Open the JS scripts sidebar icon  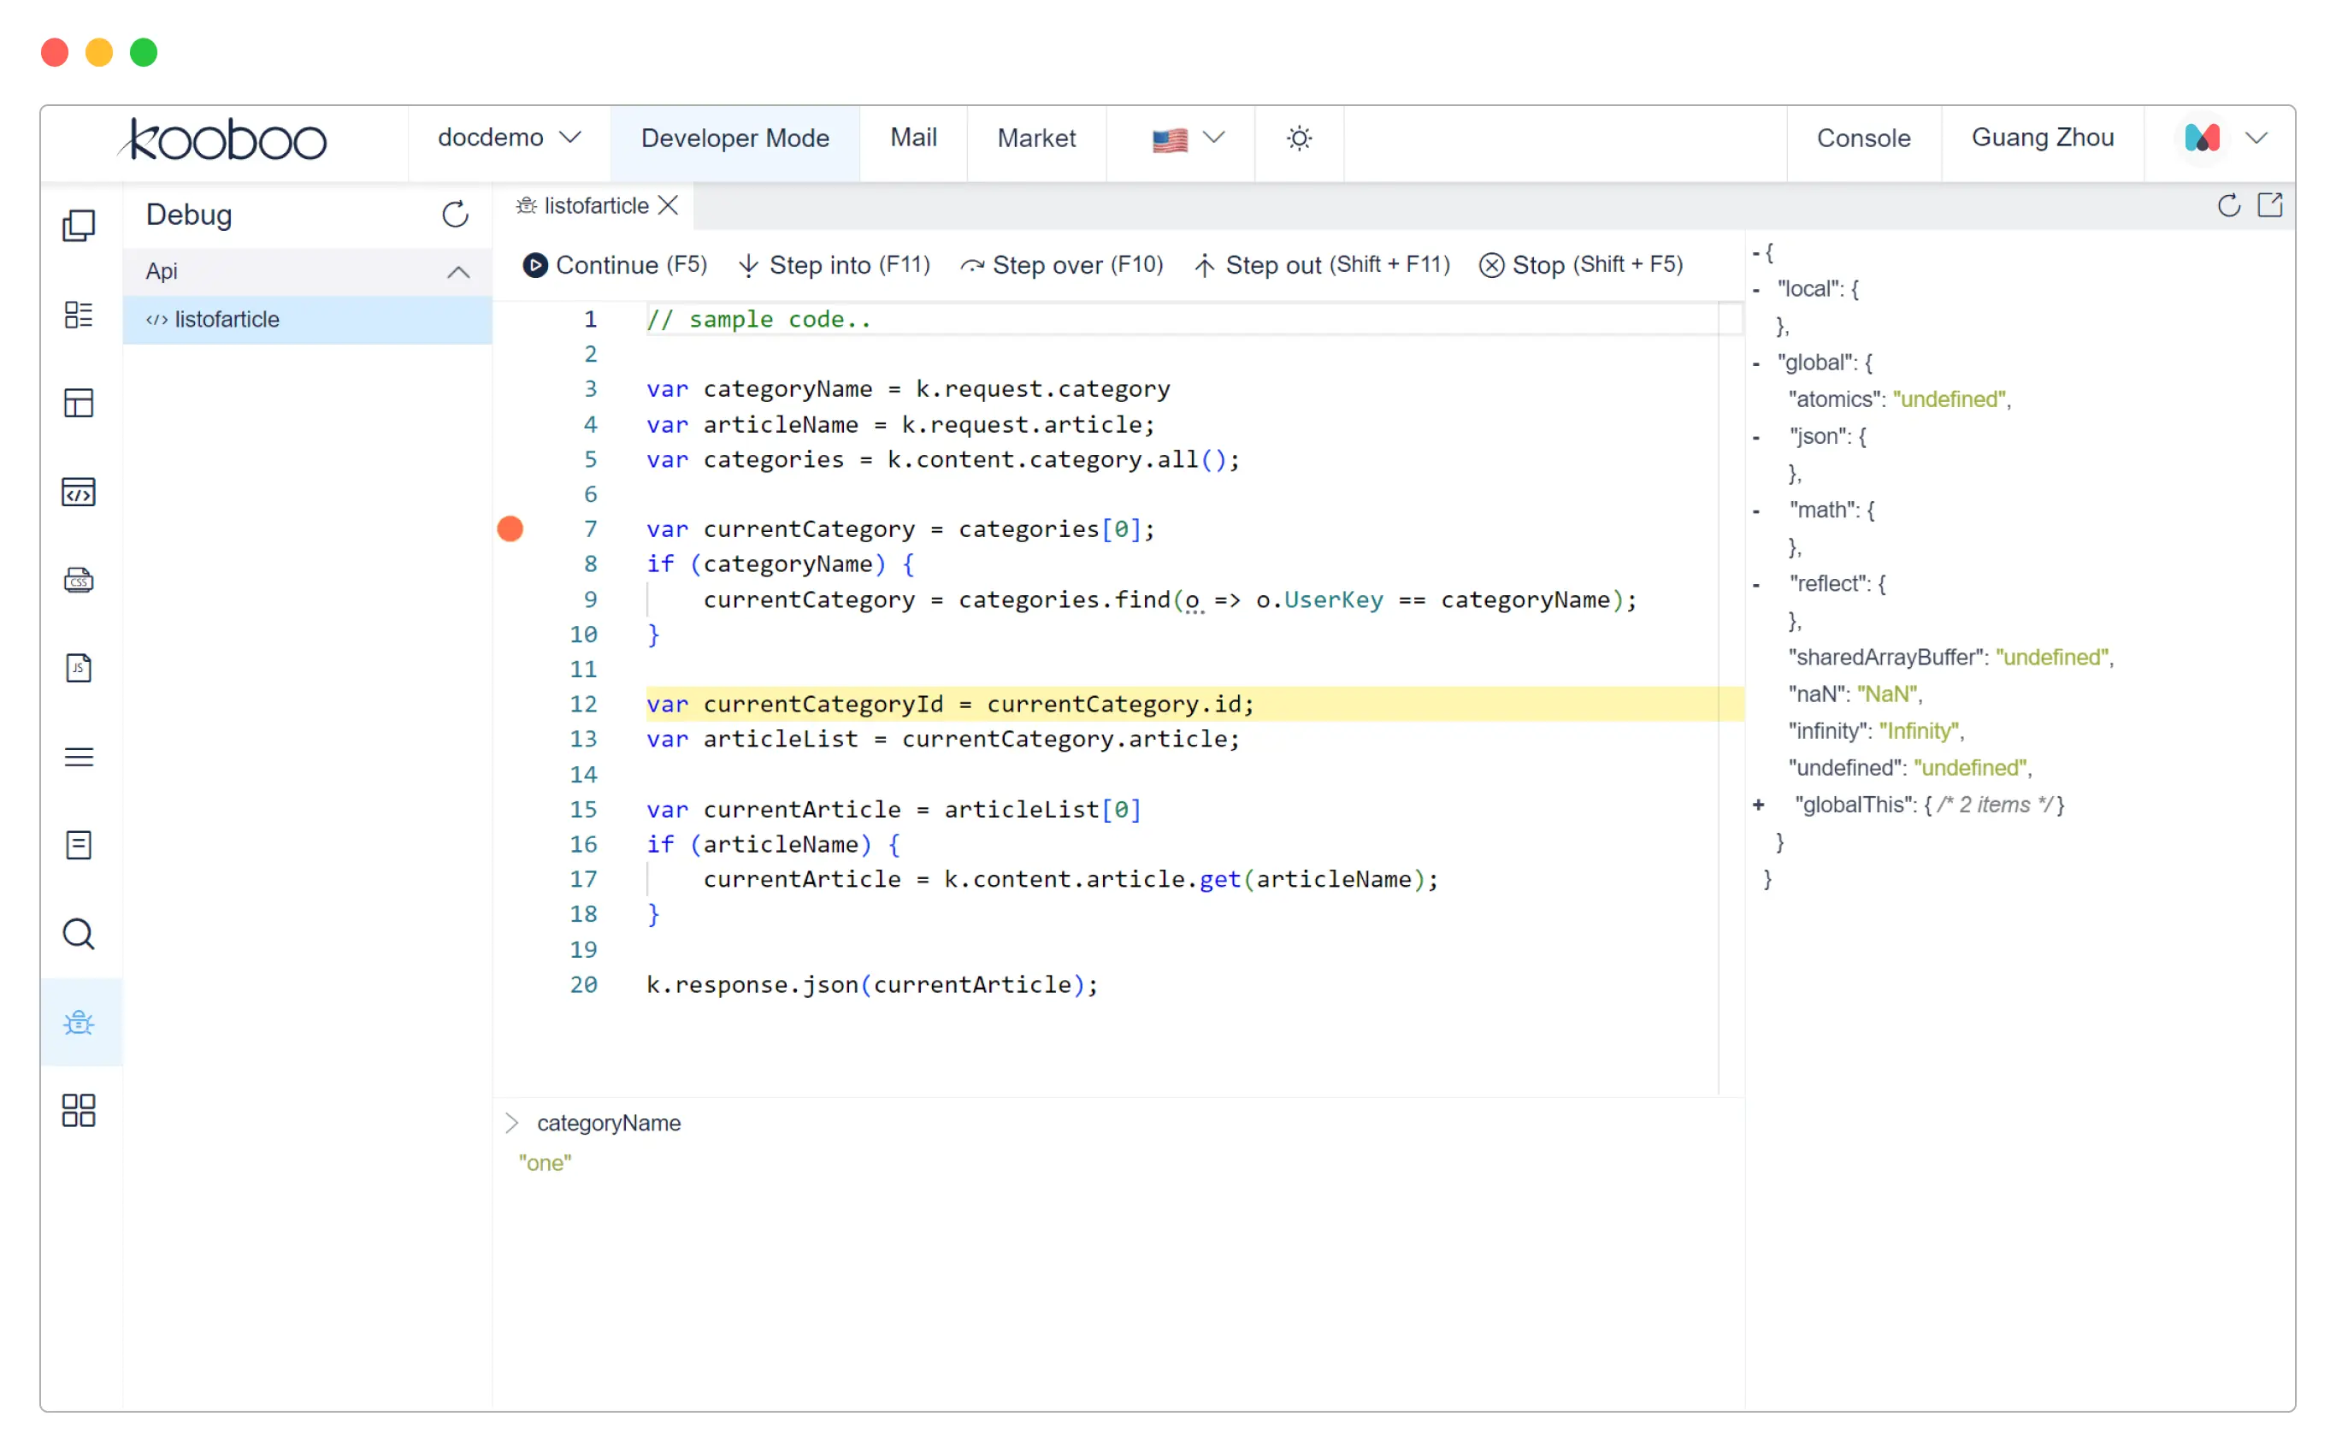coord(79,669)
